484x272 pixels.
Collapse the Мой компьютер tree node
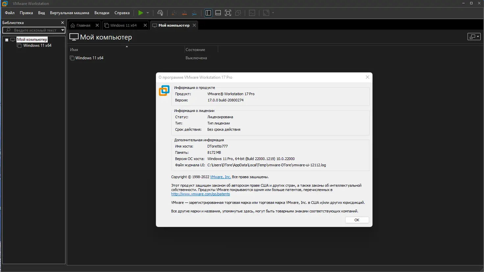point(7,40)
